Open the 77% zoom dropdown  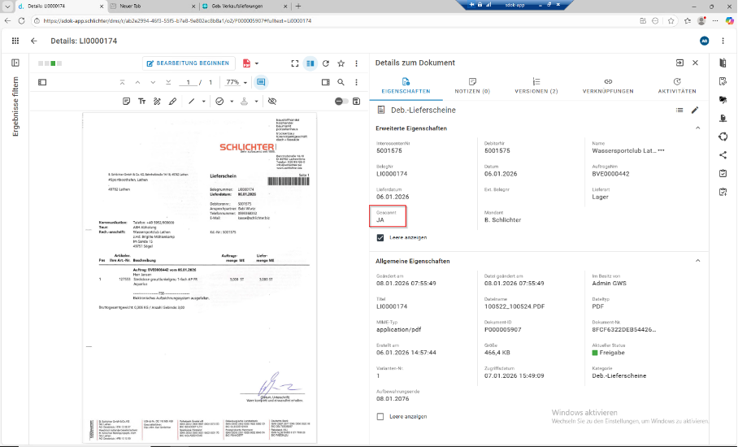(x=237, y=82)
